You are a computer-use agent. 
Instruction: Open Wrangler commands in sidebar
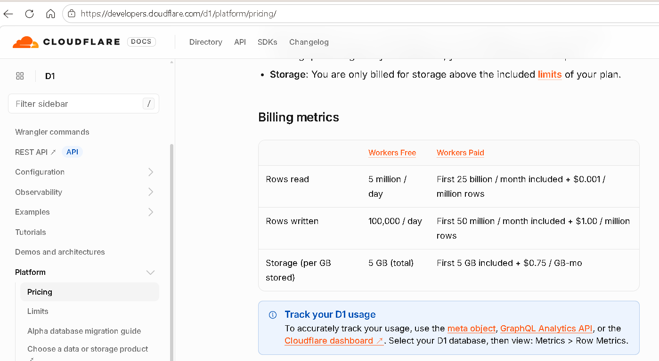(52, 132)
